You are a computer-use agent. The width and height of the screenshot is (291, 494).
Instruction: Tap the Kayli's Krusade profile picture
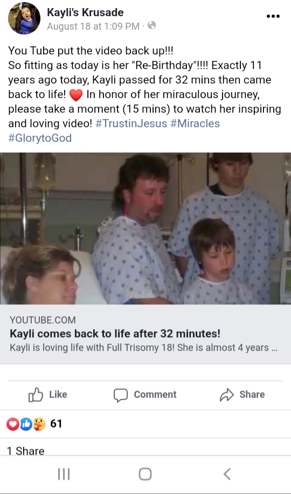24,18
